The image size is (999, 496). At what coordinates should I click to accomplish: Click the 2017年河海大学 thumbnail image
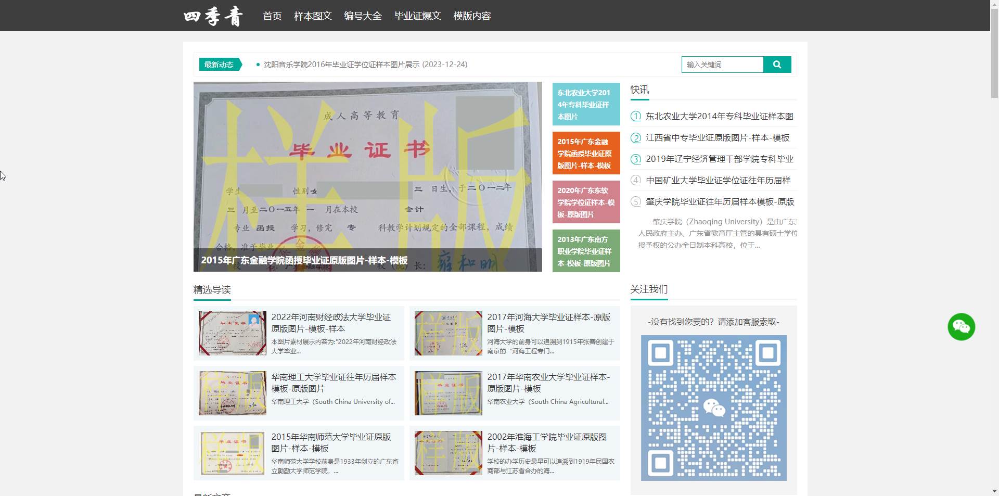[x=449, y=333]
